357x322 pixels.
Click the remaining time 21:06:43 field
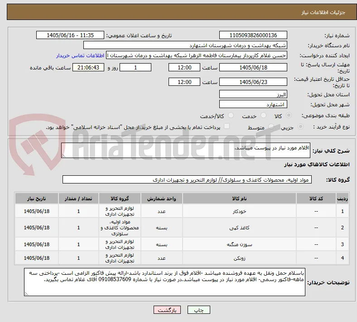click(x=88, y=68)
